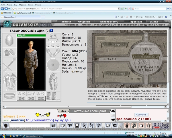Click the ALARM button
The height and width of the screenshot is (138, 172).
pos(165,127)
